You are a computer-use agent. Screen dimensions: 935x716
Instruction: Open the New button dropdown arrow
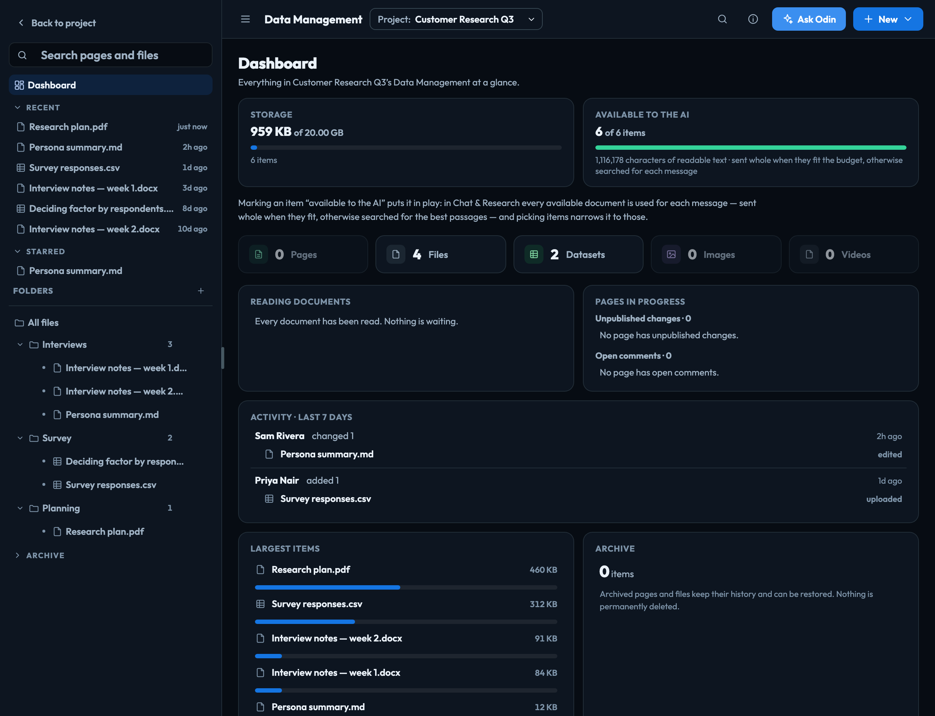tap(908, 19)
